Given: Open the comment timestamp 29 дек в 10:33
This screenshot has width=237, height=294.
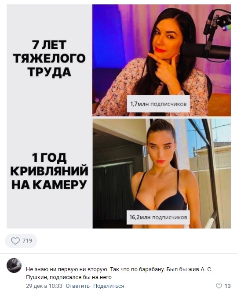Looking at the screenshot, I should pos(44,286).
